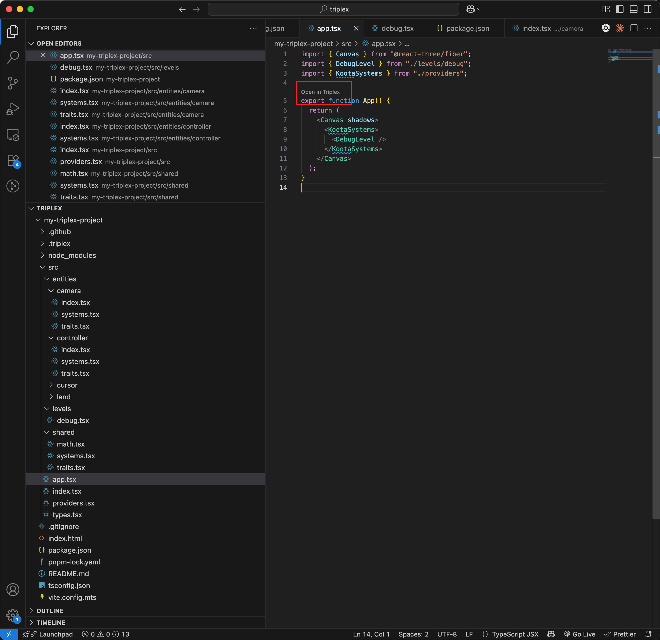Open the Manage gear icon
The height and width of the screenshot is (640, 660).
click(x=13, y=615)
